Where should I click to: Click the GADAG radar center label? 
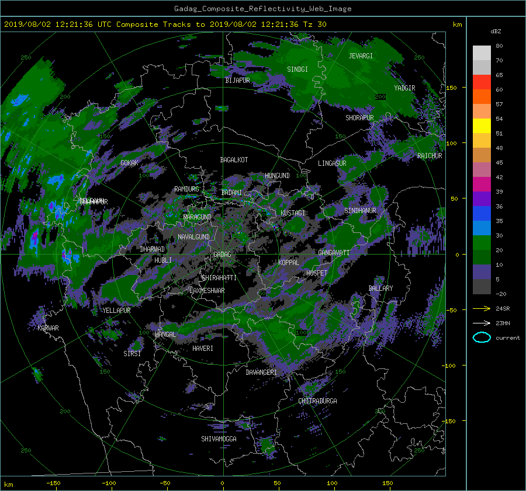click(x=222, y=255)
